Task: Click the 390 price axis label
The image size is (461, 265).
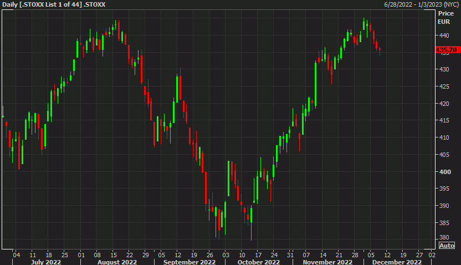Action: coord(444,206)
